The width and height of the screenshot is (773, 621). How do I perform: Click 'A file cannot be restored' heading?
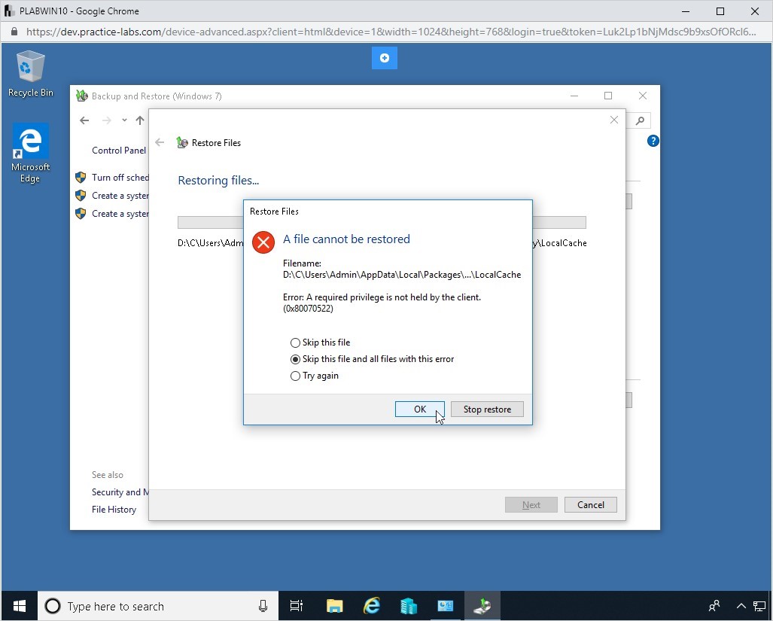click(346, 239)
